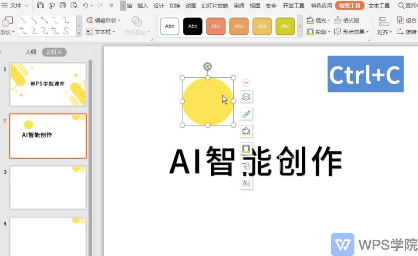This screenshot has height=256, width=418.
Task: Switch to the 大纲 outline view
Action: click(x=30, y=52)
